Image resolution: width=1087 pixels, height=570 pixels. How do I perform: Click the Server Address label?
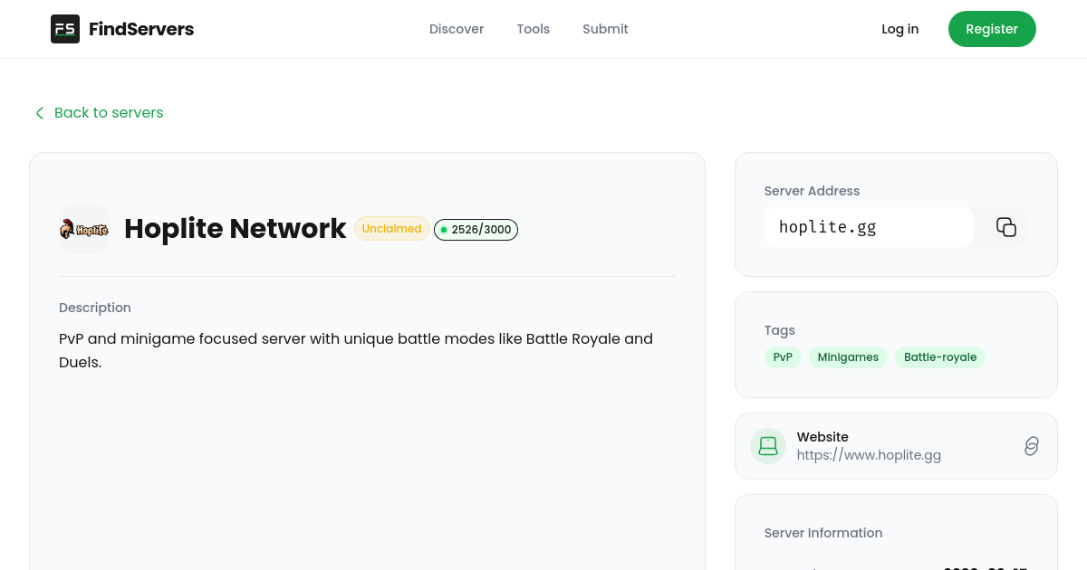point(813,191)
